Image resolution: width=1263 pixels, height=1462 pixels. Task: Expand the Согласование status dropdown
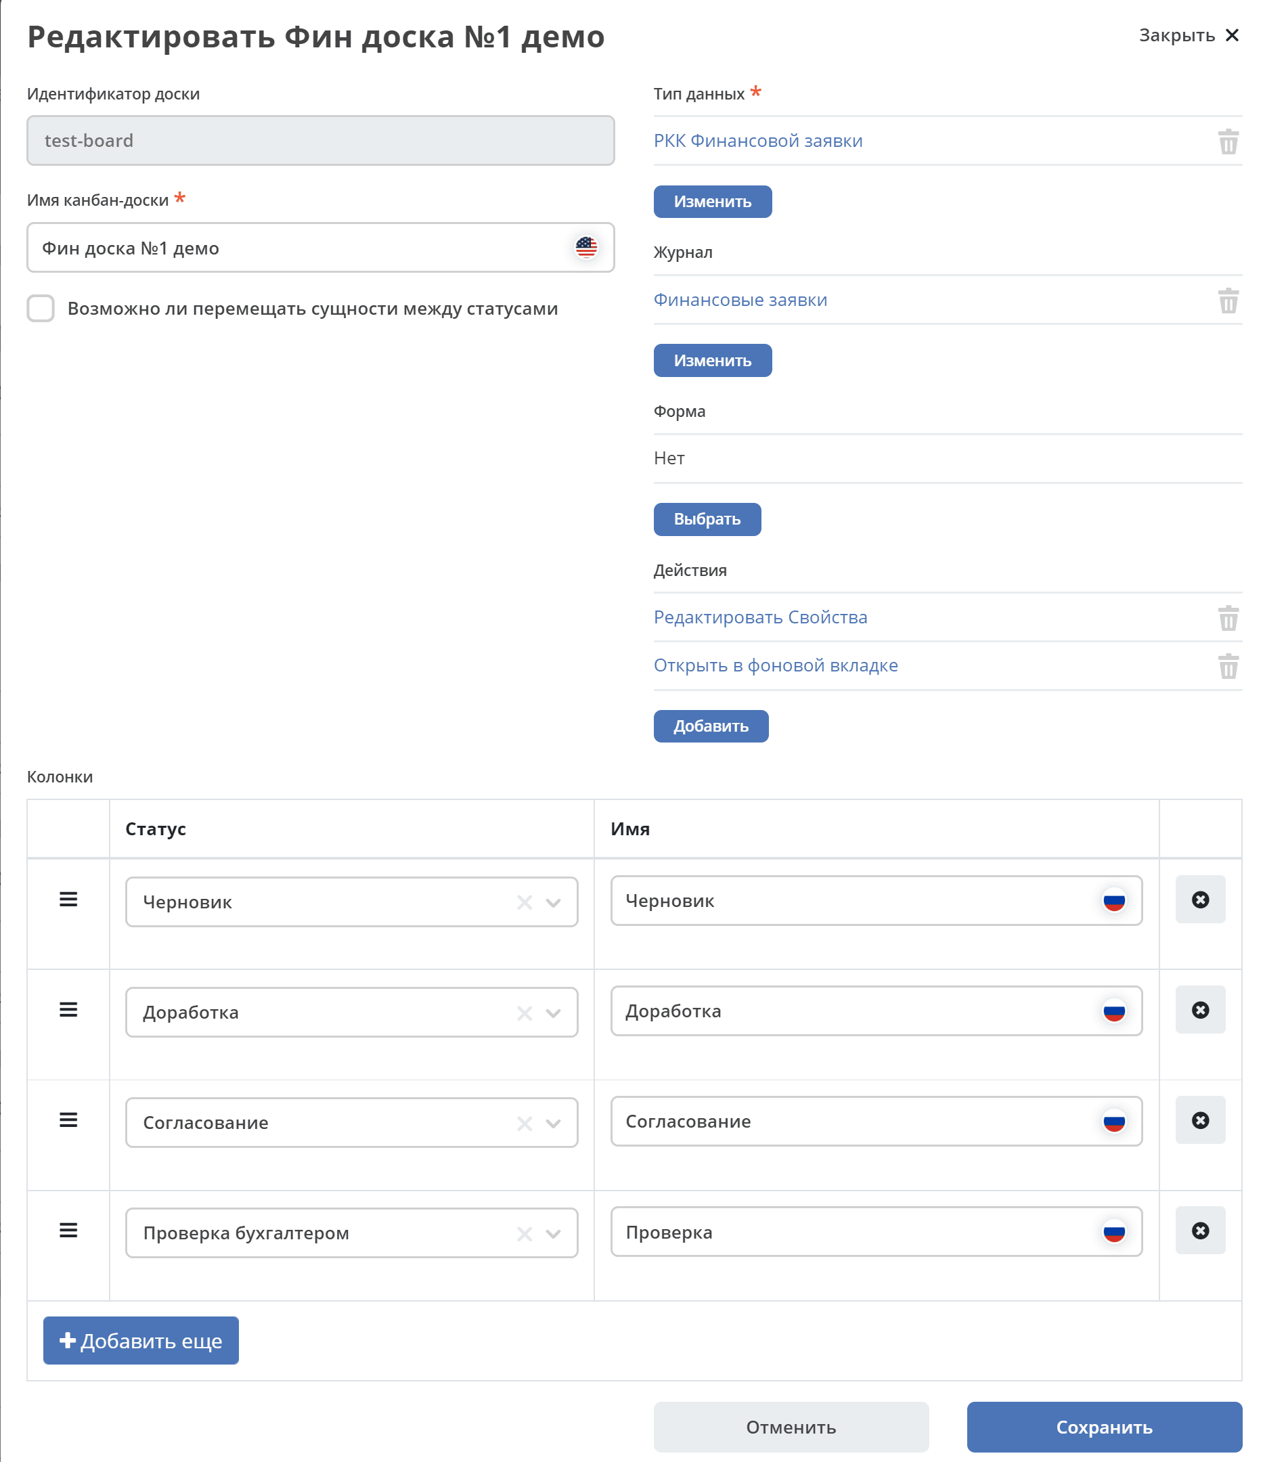tap(553, 1124)
